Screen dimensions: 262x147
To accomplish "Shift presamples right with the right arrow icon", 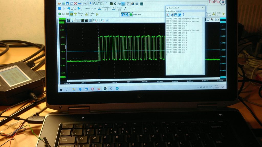I will click(x=113, y=9).
